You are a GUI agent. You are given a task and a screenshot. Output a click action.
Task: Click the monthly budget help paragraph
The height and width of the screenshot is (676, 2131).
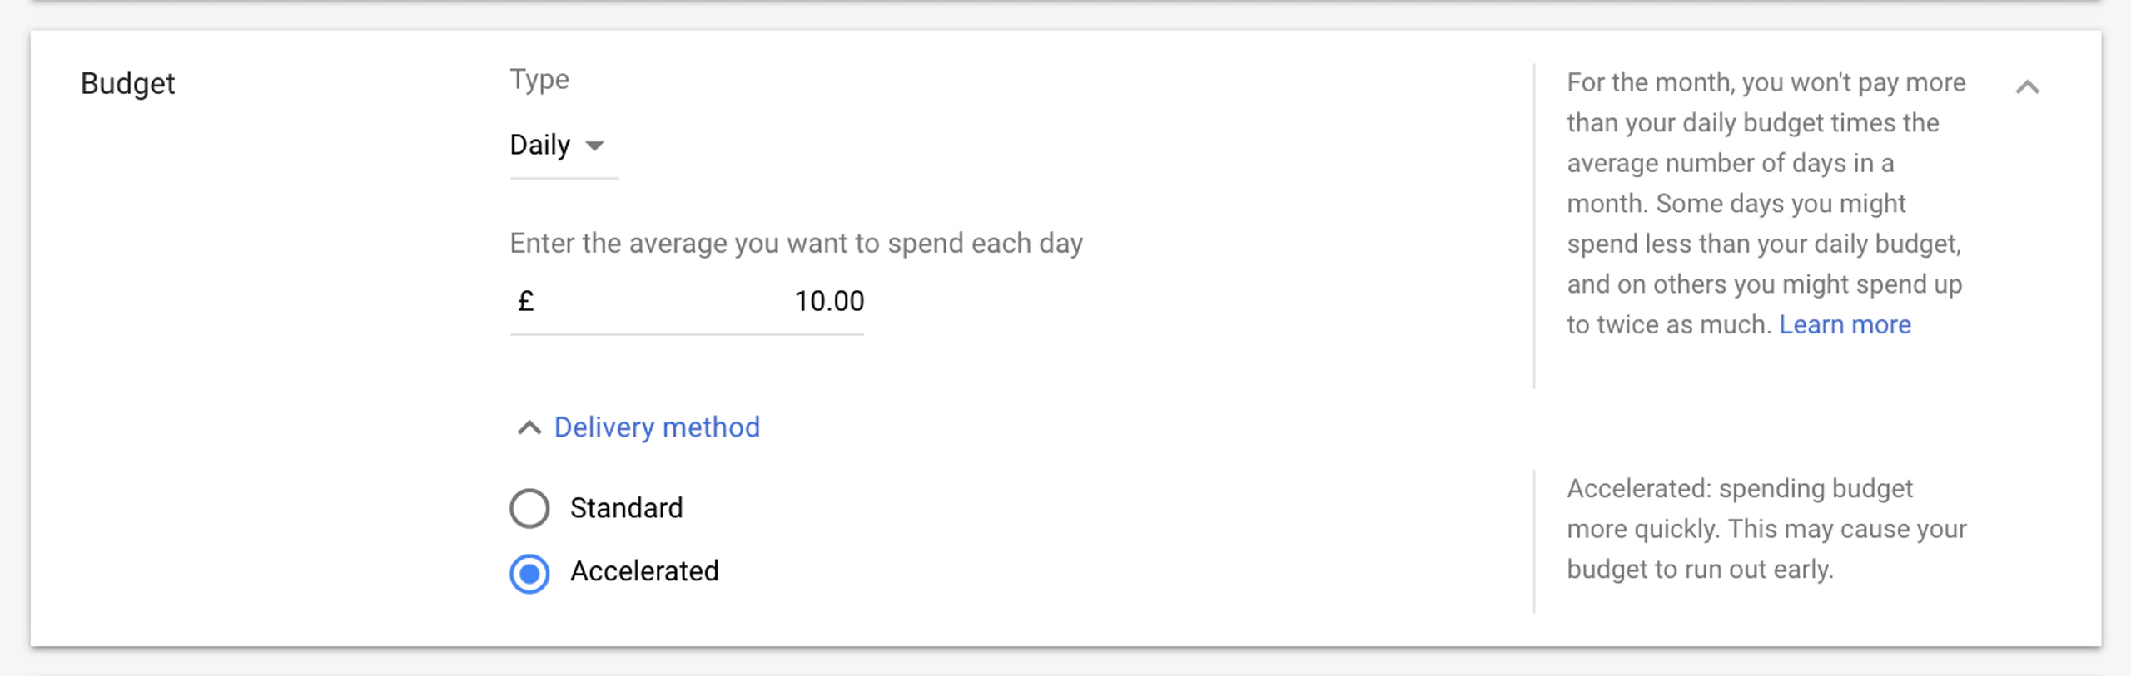1765,203
